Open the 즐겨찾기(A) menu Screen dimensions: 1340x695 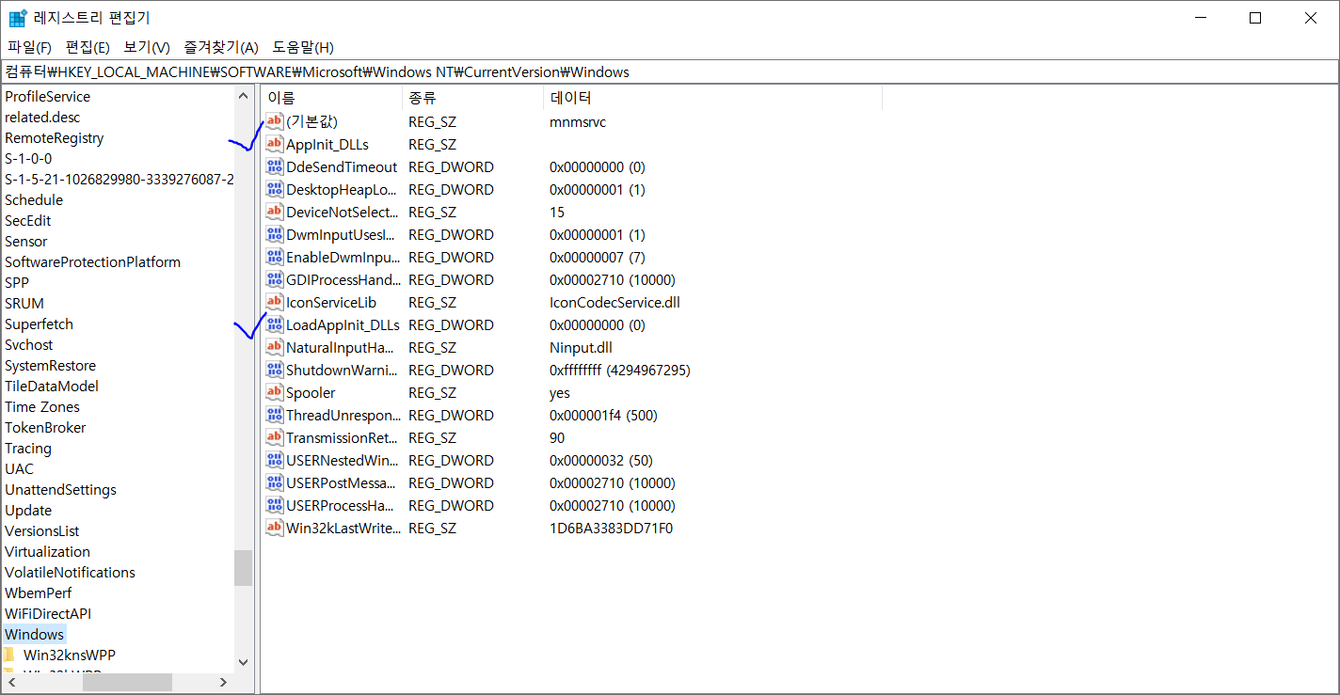point(221,47)
